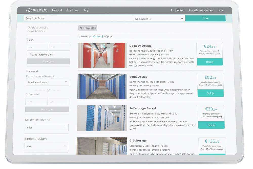Click Bijwerken under the Prijs filter
Image resolution: width=253 pixels, height=169 pixels.
point(48,61)
